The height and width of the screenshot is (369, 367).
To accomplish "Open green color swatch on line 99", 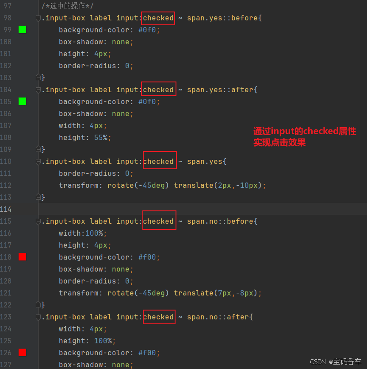I will (22, 30).
